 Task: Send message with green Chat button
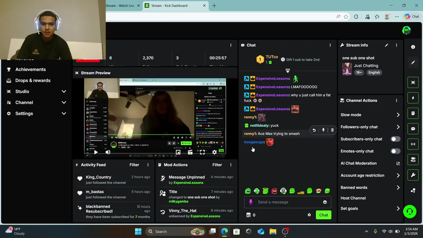tap(324, 215)
